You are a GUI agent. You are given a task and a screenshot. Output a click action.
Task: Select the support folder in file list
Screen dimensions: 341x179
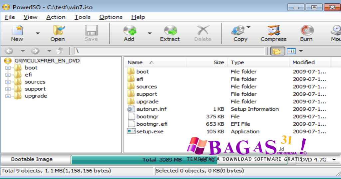[x=147, y=94]
